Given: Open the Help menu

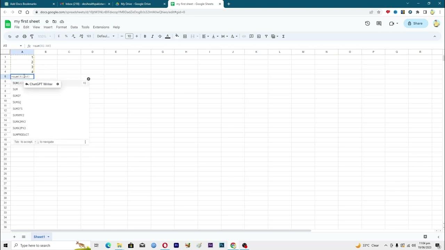Looking at the screenshot, I should 116,27.
